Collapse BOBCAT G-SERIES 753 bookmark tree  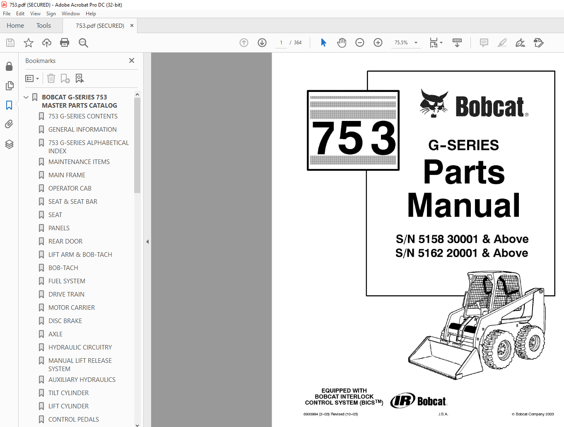(26, 97)
